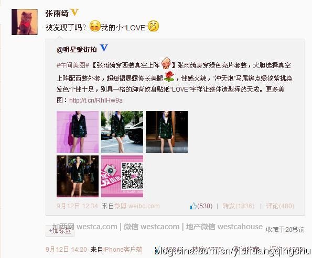The image size is (312, 258).
Task: Open the pink-wall outfit photo thumbnail
Action: [78, 132]
